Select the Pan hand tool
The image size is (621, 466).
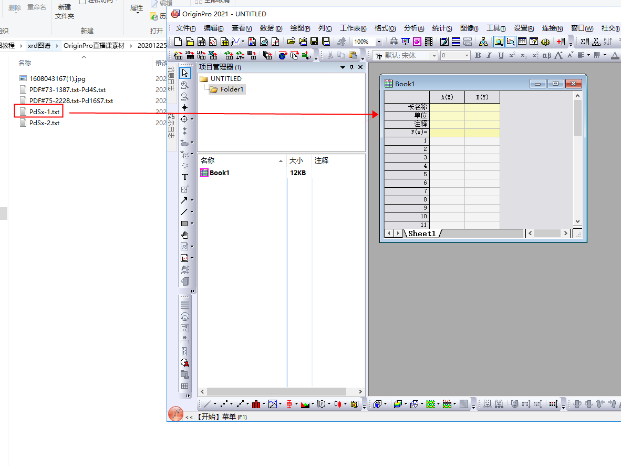tap(184, 235)
